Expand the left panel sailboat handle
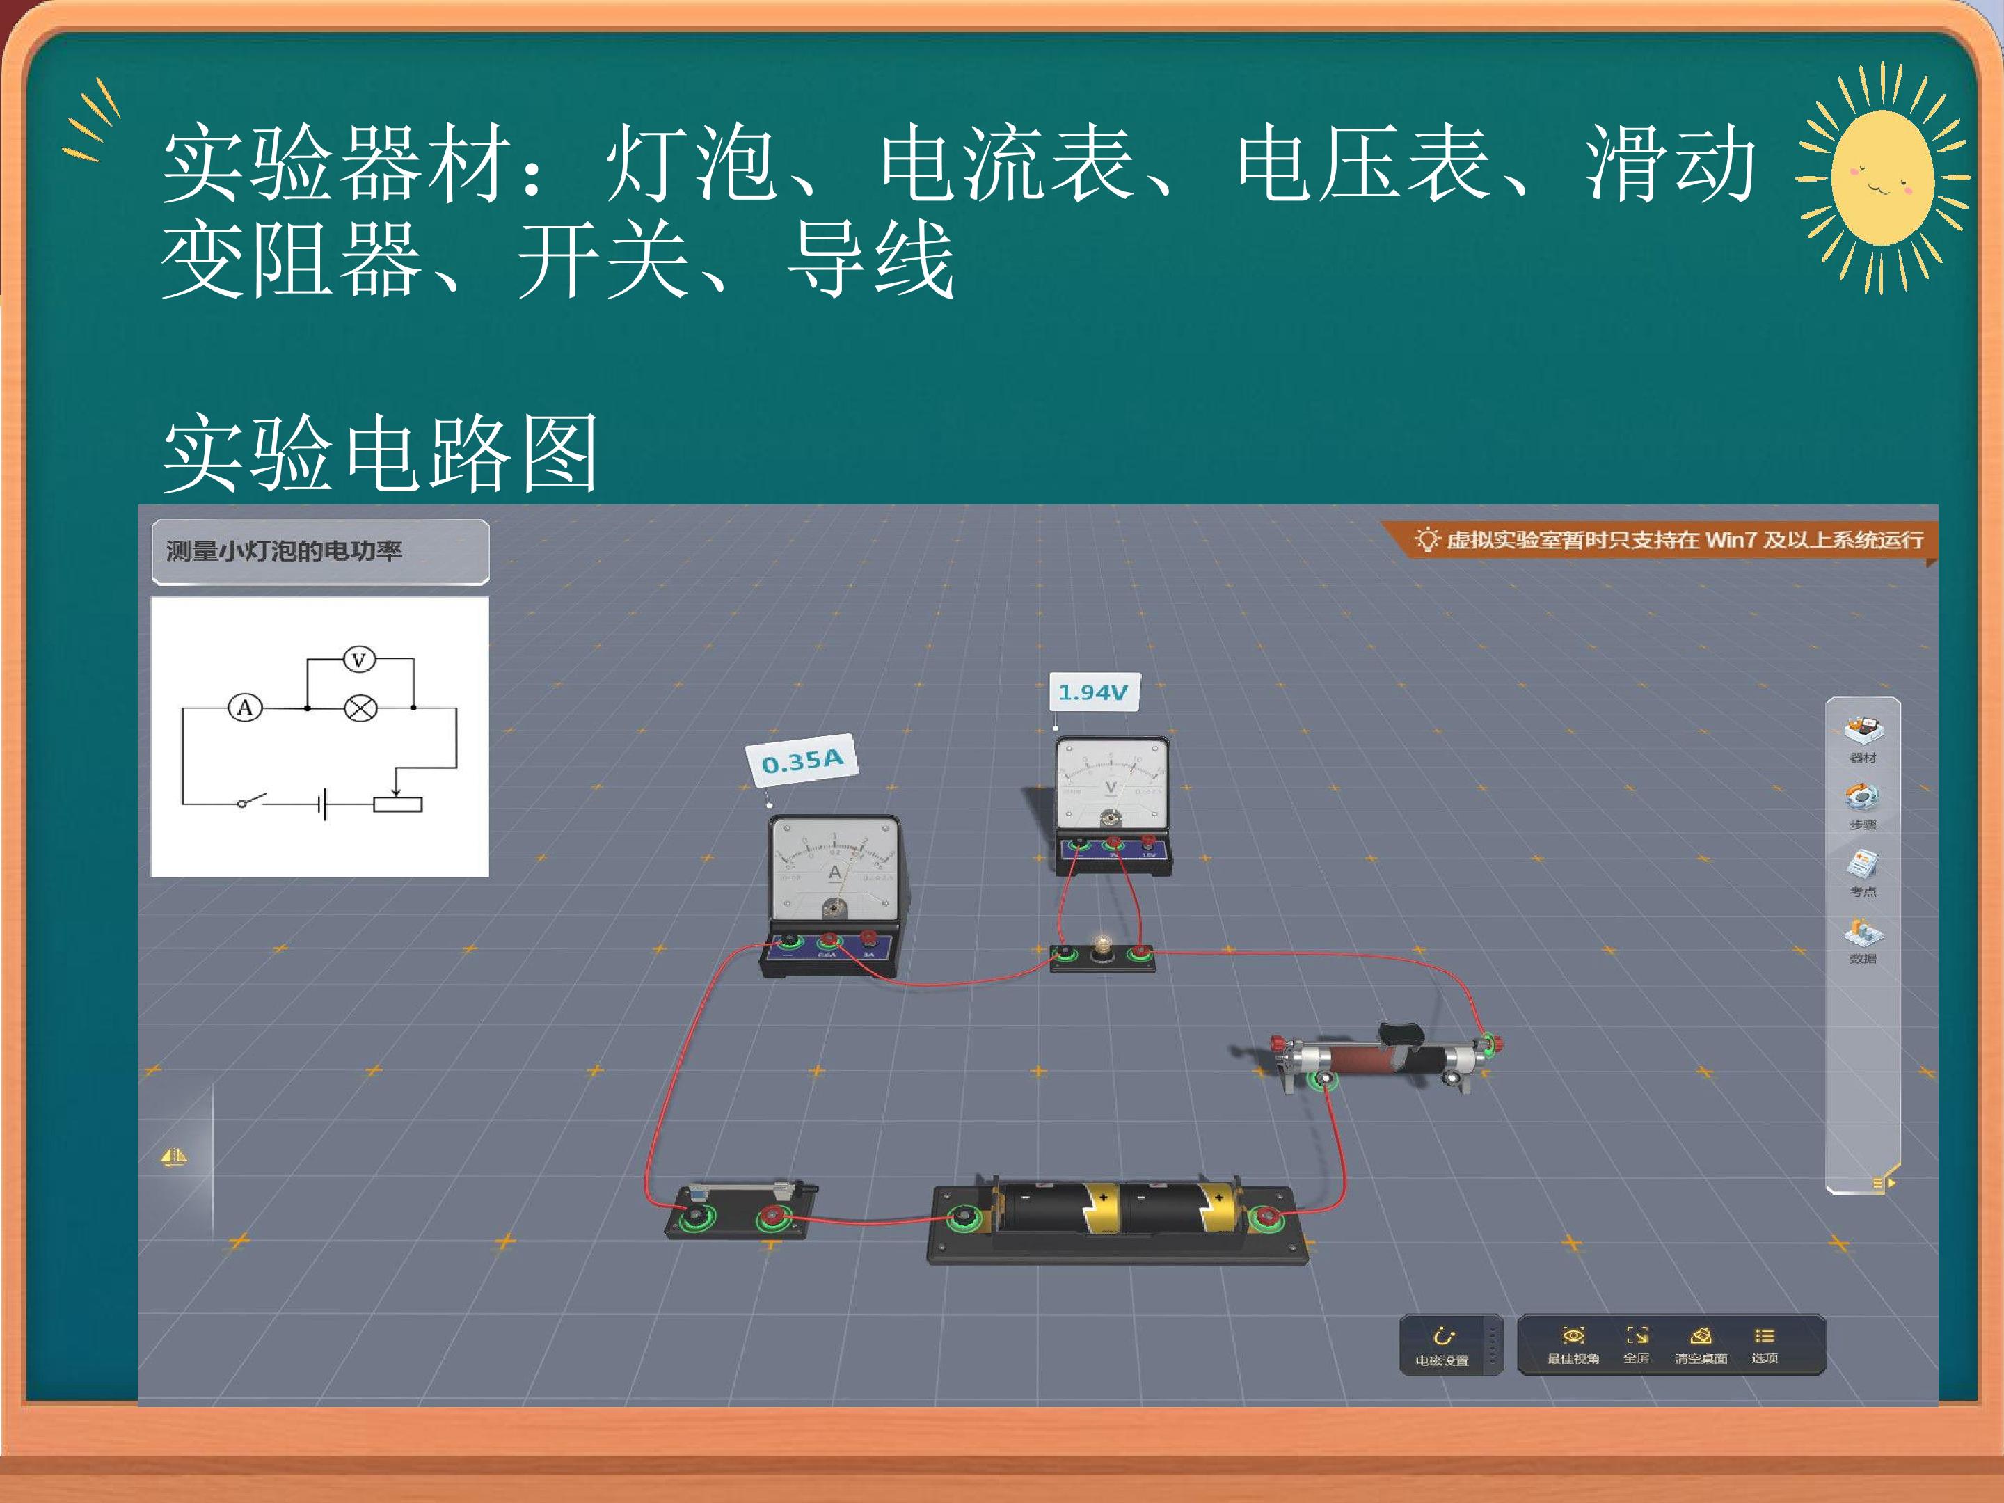The image size is (2004, 1503). click(x=174, y=1157)
